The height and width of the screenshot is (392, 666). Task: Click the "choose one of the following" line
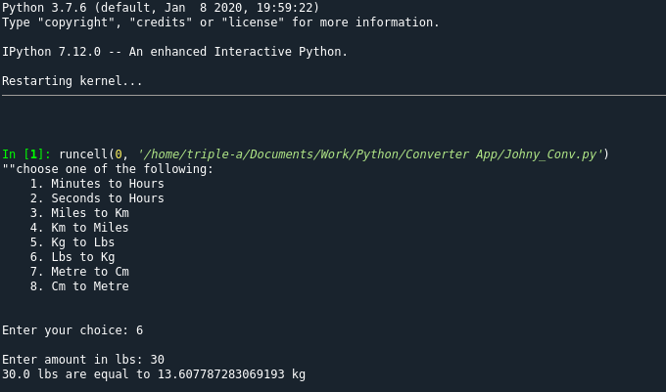pyautogui.click(x=108, y=169)
